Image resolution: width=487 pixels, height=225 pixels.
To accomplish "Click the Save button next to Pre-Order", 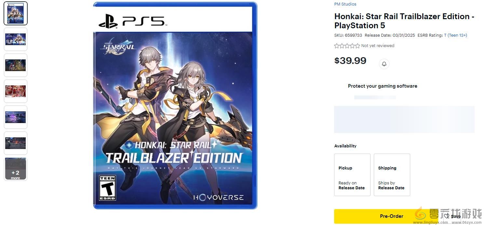I will (452, 216).
